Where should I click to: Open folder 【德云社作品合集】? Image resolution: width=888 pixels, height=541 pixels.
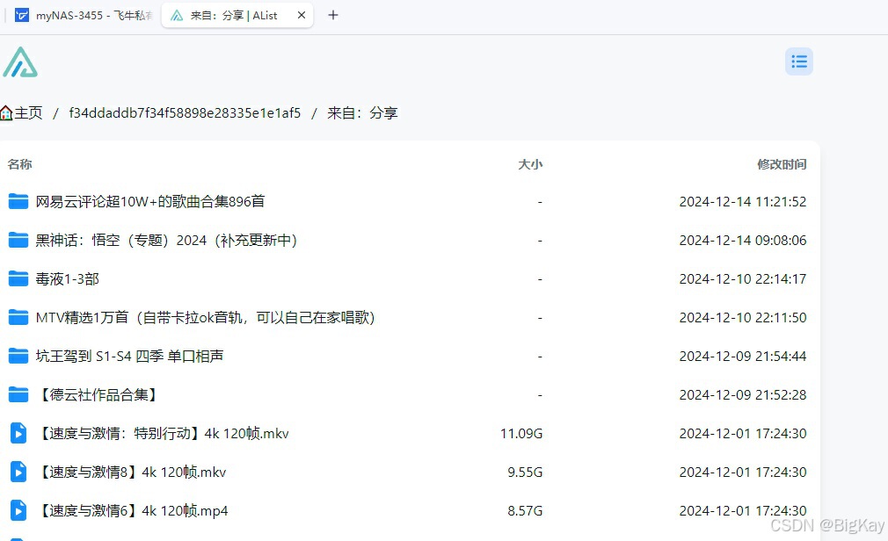[x=98, y=394]
